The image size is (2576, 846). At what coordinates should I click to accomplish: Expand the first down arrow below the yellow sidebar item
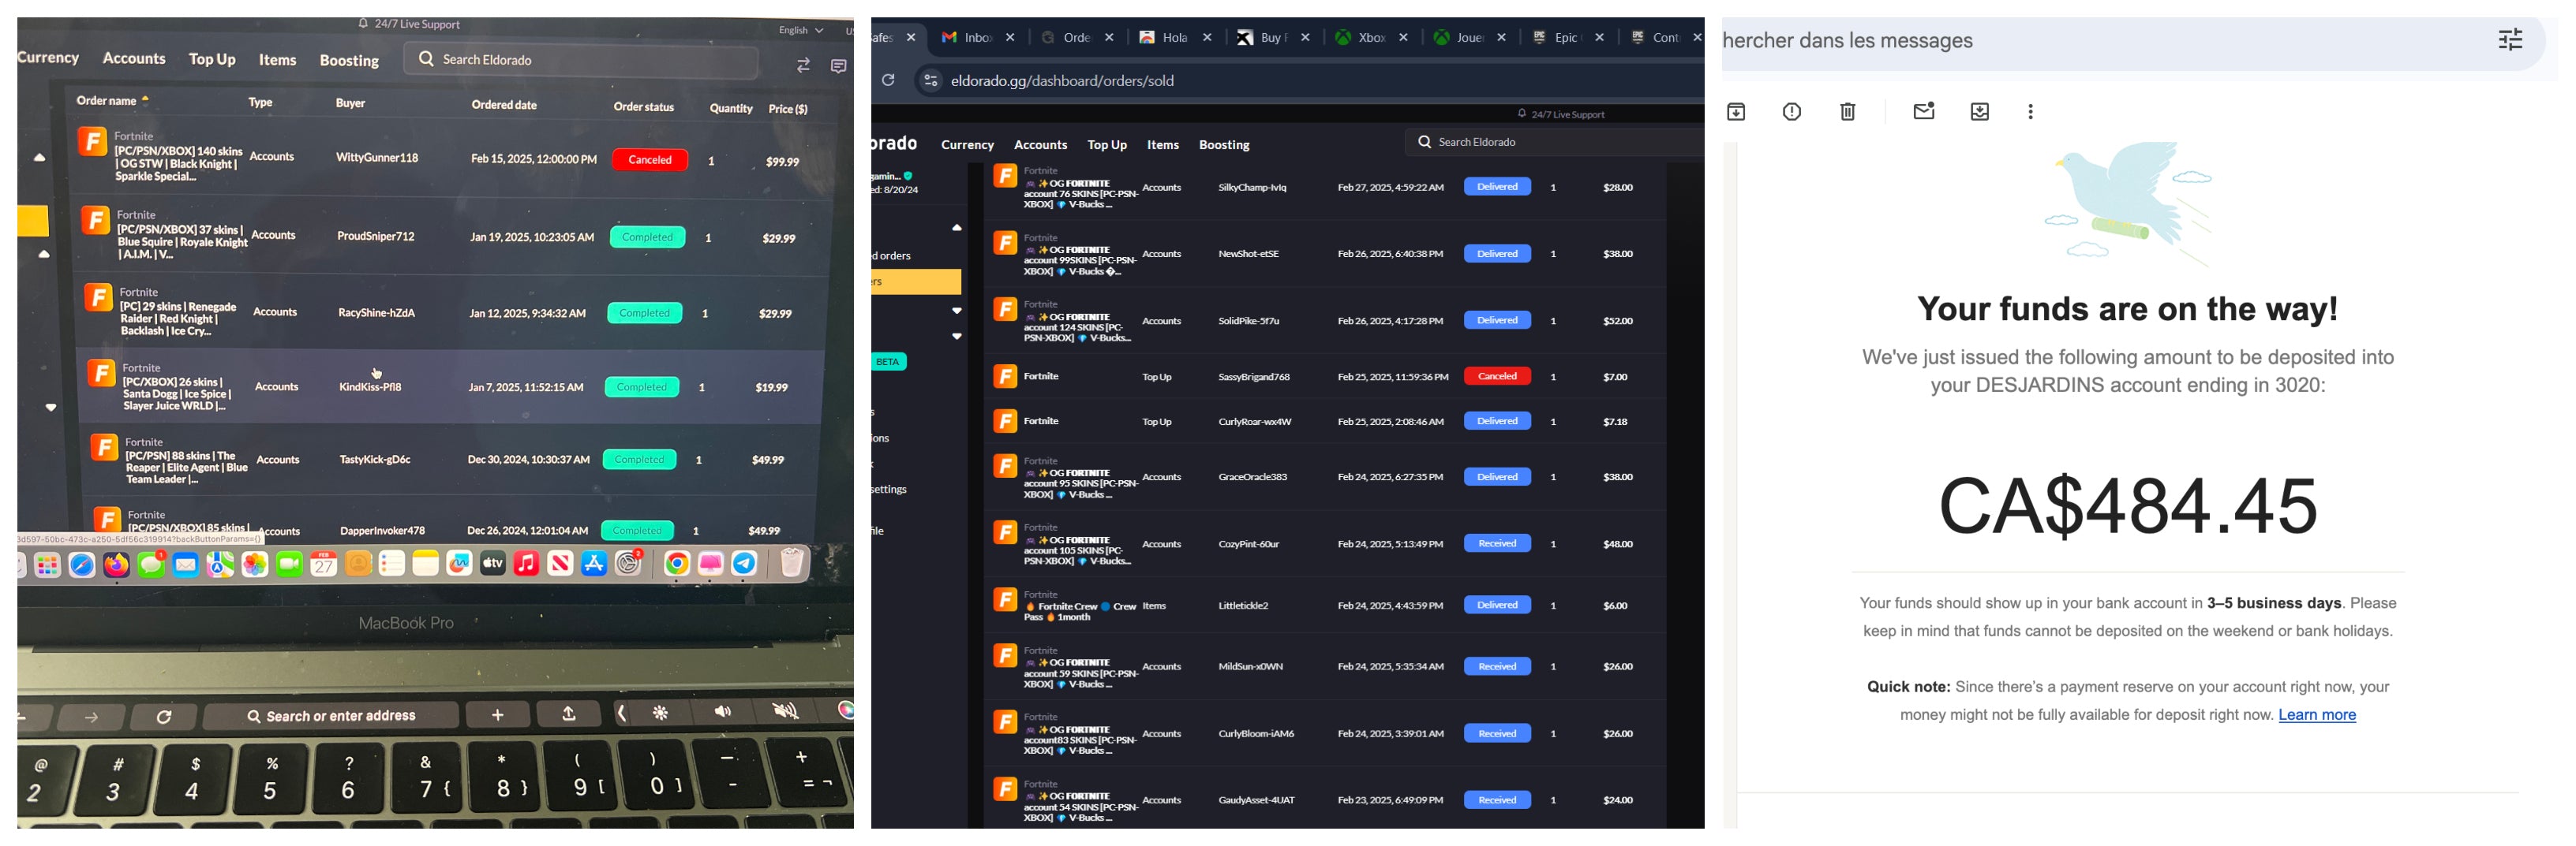pos(957,311)
